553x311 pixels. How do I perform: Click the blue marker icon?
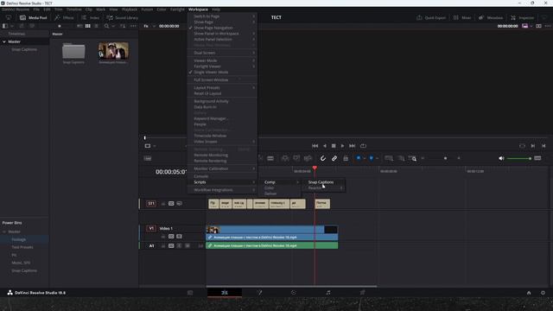pos(371,158)
